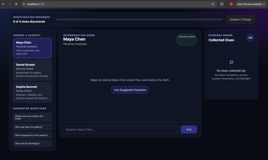268x160 pixels.
Task: Click the browser forward arrow
Action: click(10, 4)
